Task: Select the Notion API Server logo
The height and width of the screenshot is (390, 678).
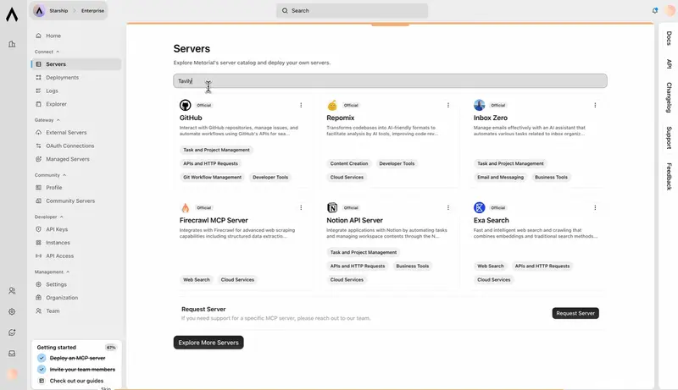Action: 332,207
